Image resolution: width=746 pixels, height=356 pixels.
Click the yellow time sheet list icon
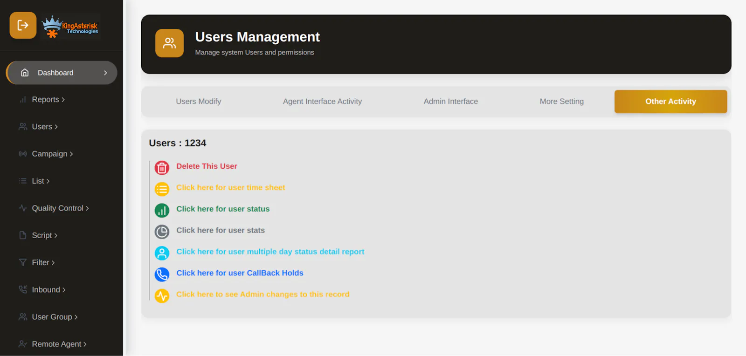pos(162,189)
